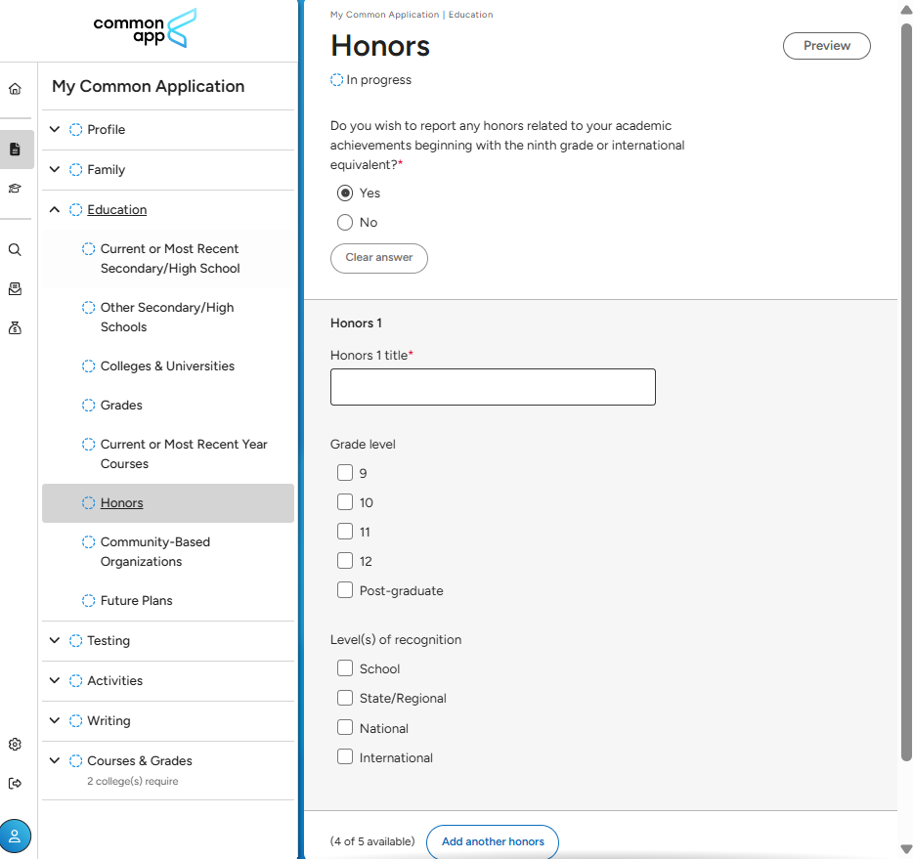Screen dimensions: 913x859
Task: Click the College Search magnifier icon
Action: click(x=15, y=249)
